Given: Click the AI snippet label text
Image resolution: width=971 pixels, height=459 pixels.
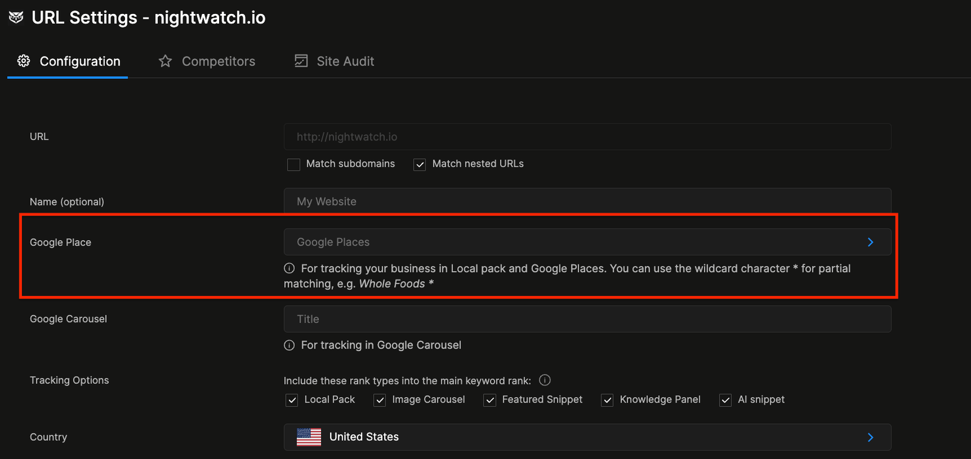Looking at the screenshot, I should coord(761,400).
